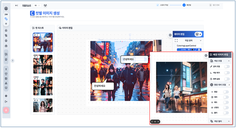Viewport: 236px width, 128px height.
Task: Delete the layer with the trash icon
Action: (199, 49)
